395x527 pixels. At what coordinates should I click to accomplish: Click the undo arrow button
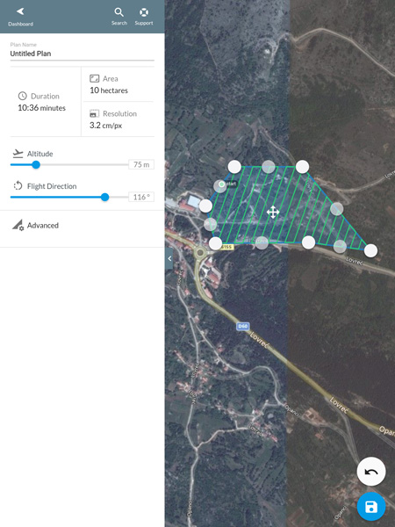pyautogui.click(x=370, y=472)
